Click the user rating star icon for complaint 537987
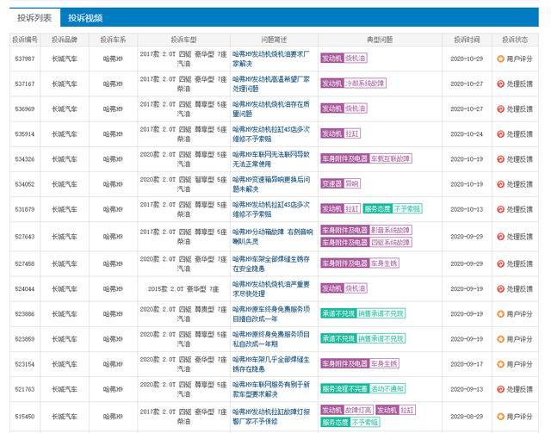The height and width of the screenshot is (433, 551). coord(500,59)
